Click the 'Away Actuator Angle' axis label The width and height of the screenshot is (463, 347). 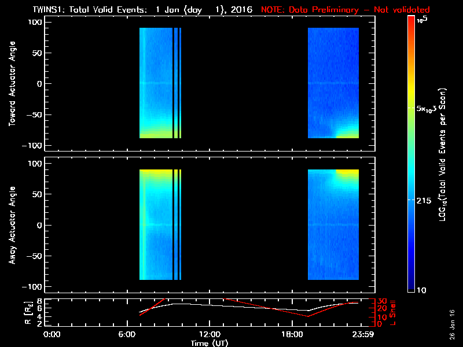pos(10,225)
